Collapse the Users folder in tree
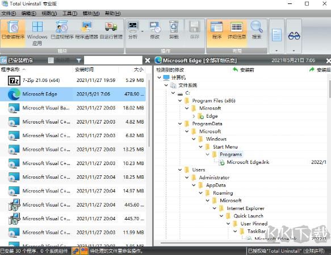This screenshot has width=331, height=255. coord(180,170)
